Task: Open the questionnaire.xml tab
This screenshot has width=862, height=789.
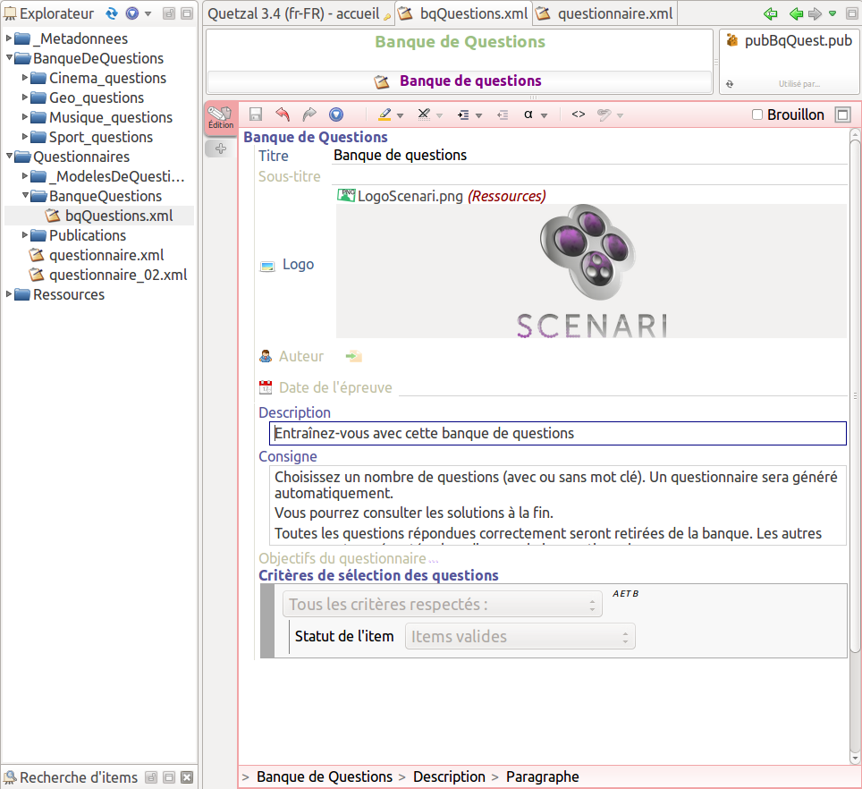Action: (x=604, y=13)
